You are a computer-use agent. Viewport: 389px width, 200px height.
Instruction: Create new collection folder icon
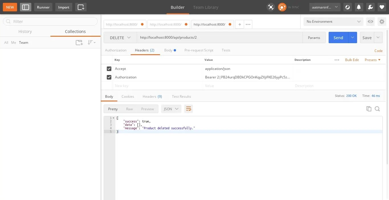tap(79, 43)
